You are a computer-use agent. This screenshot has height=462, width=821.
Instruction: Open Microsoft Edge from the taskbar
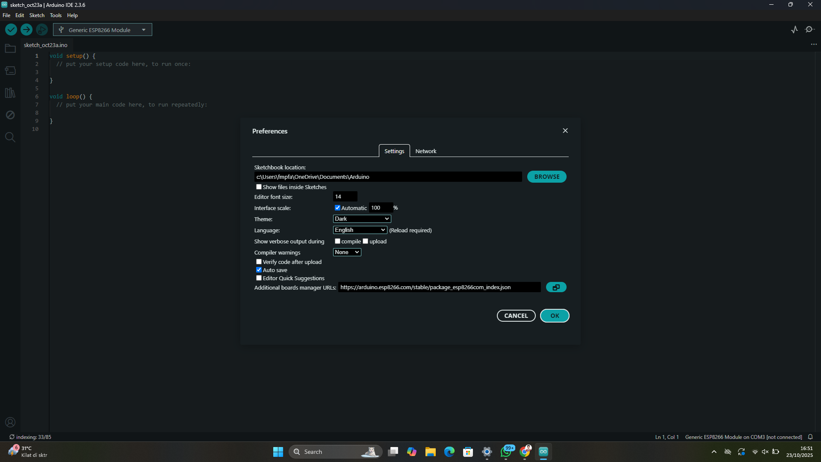click(x=449, y=452)
